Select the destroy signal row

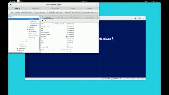pos(69,49)
